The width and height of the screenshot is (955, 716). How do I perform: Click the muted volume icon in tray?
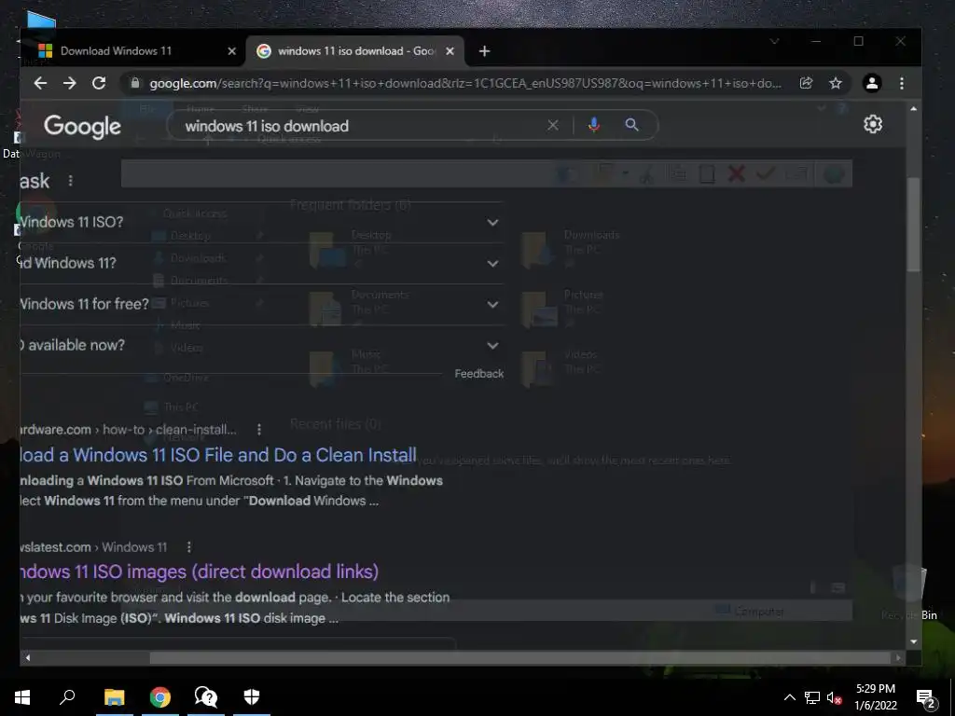pyautogui.click(x=834, y=698)
